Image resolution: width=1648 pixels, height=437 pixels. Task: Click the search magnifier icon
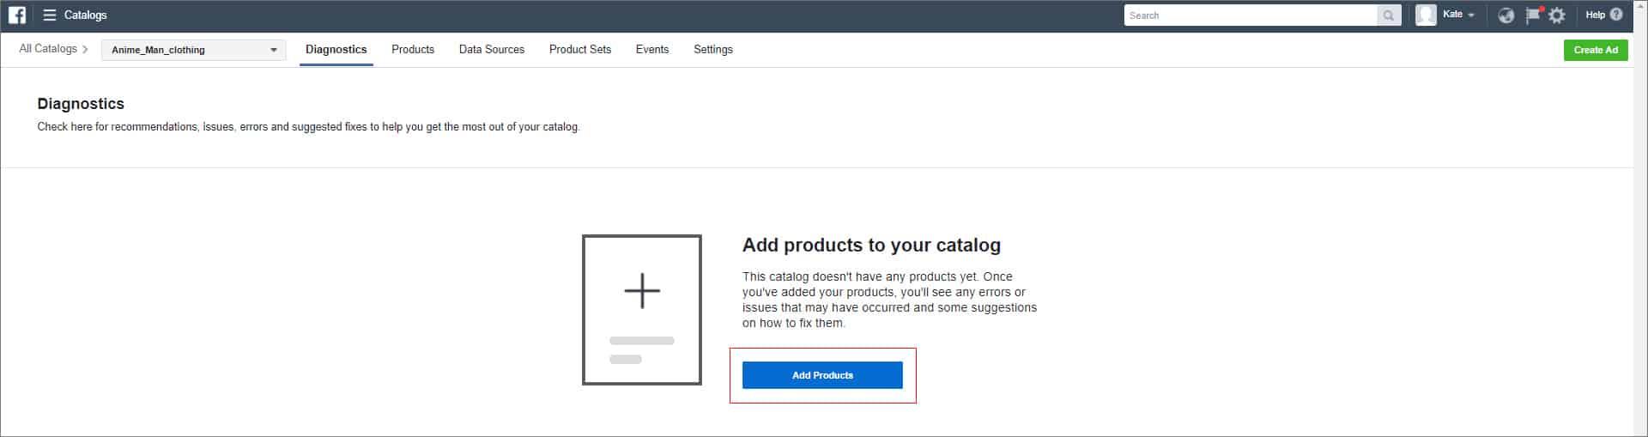tap(1388, 15)
